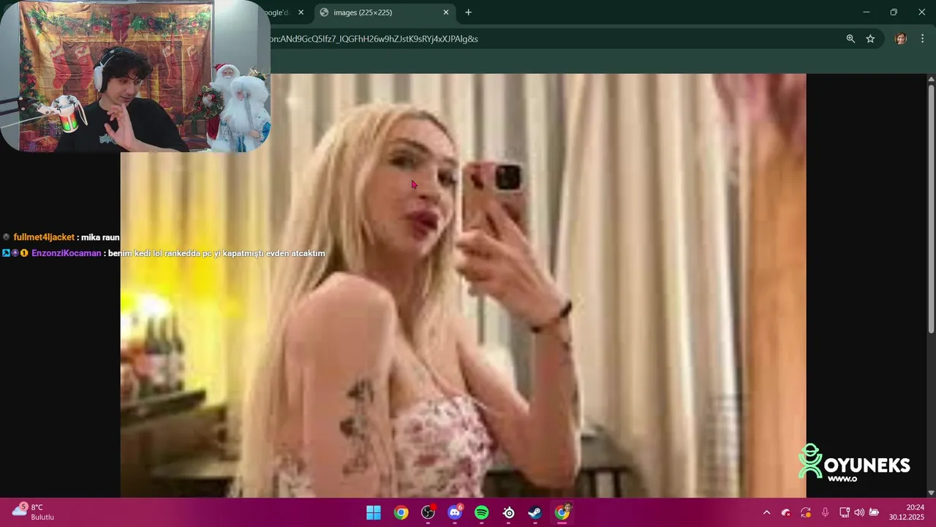This screenshot has width=936, height=527.
Task: Open the zoom magnifier in the address bar
Action: point(850,39)
